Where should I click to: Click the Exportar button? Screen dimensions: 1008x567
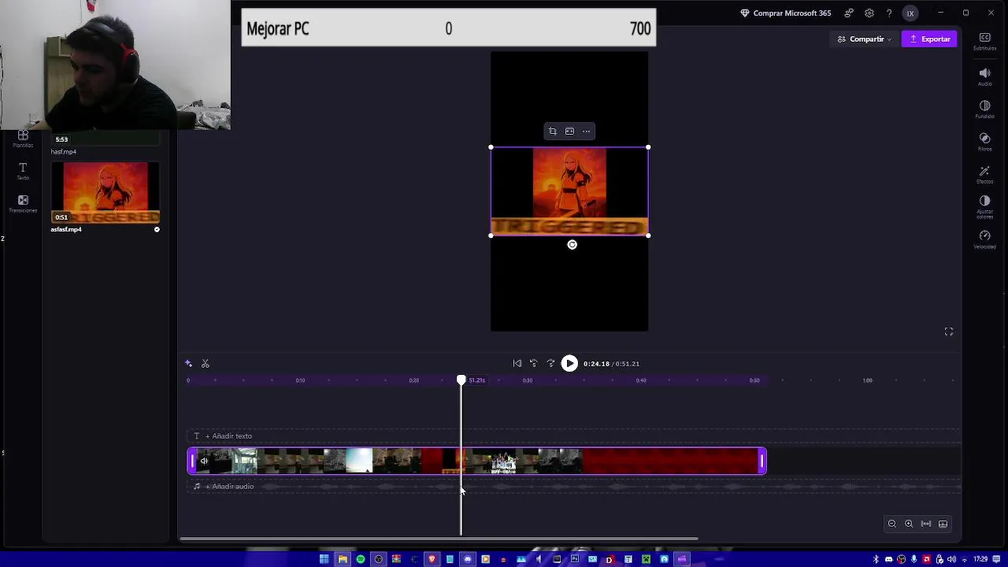(x=929, y=39)
